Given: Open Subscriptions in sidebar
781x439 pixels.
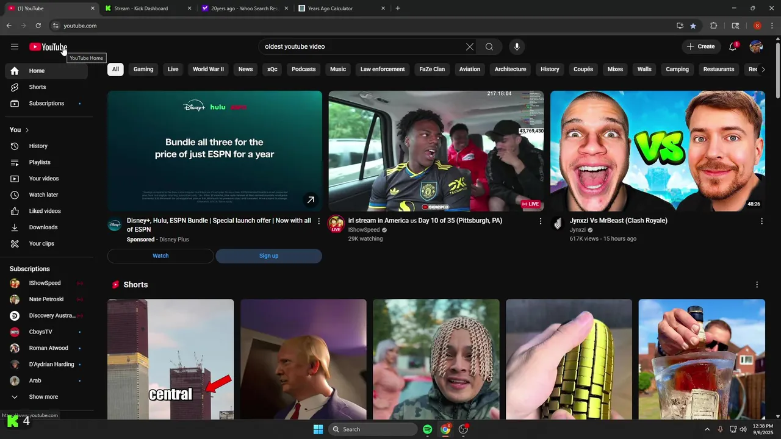Looking at the screenshot, I should click(46, 104).
